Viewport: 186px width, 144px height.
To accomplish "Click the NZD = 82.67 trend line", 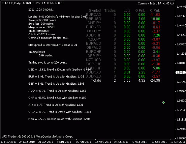I will (59, 119).
